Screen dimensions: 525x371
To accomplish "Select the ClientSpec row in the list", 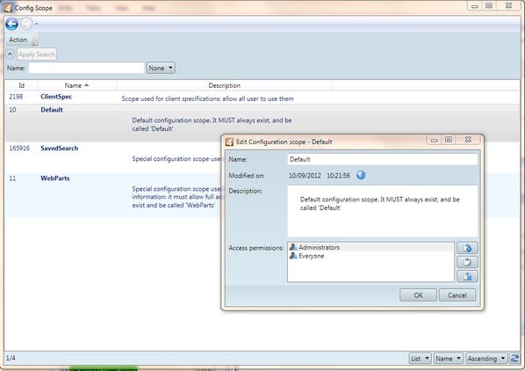I will click(x=262, y=98).
